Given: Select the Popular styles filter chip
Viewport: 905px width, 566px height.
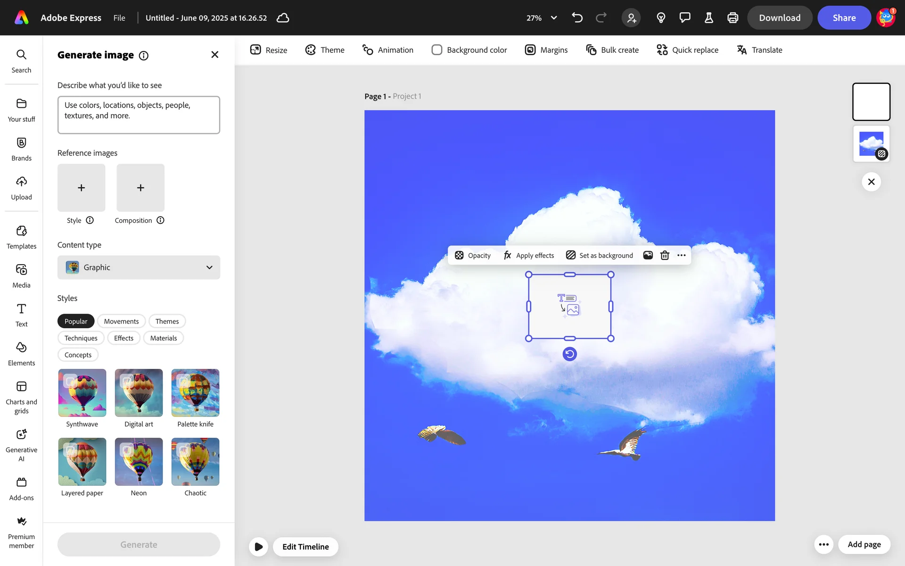Looking at the screenshot, I should pos(76,321).
